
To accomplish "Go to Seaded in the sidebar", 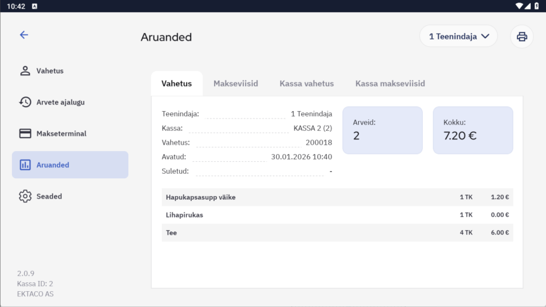I will click(49, 196).
